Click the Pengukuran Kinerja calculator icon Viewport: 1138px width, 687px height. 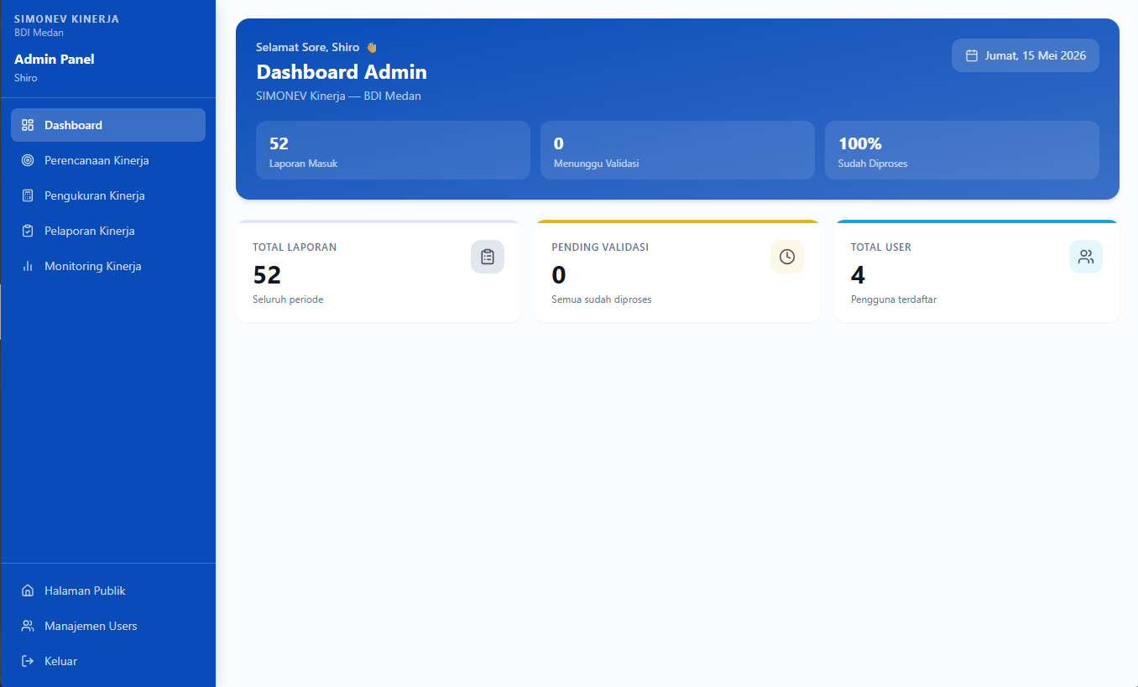pos(28,195)
